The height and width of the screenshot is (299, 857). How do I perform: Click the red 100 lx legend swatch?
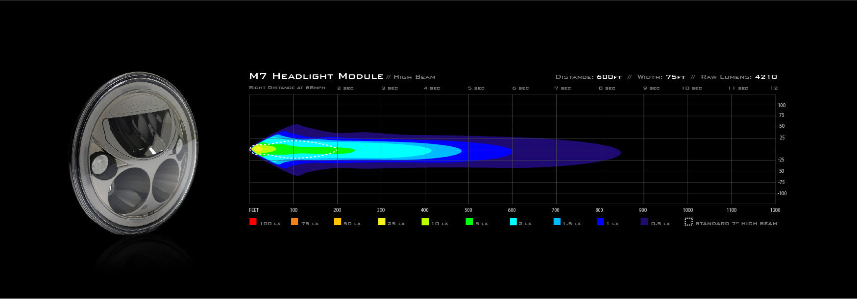(x=253, y=222)
